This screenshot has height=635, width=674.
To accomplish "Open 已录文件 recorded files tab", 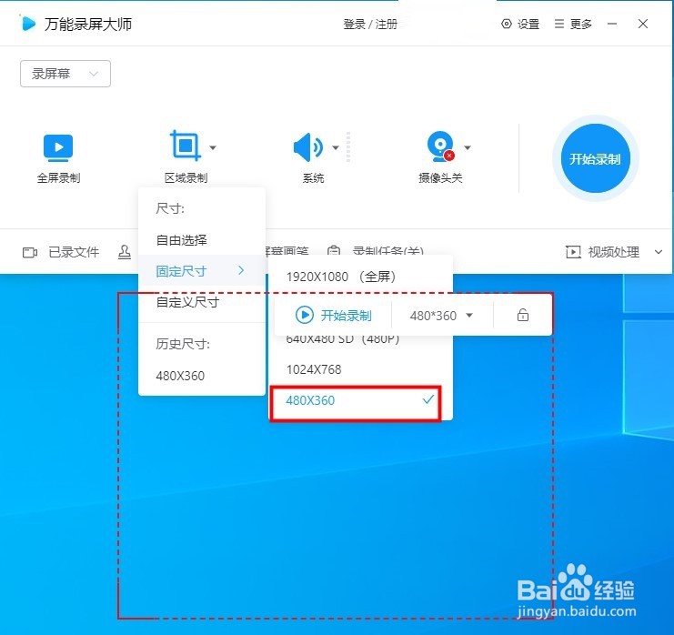I will pos(61,252).
